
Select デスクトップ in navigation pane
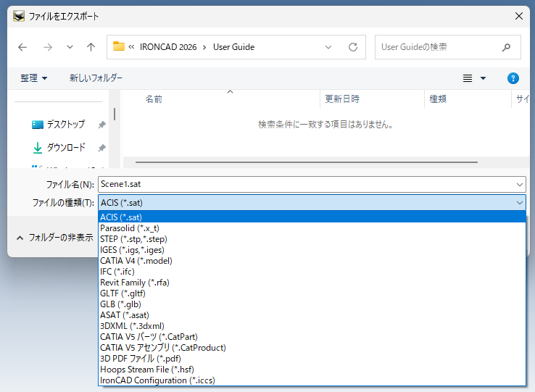click(x=65, y=125)
